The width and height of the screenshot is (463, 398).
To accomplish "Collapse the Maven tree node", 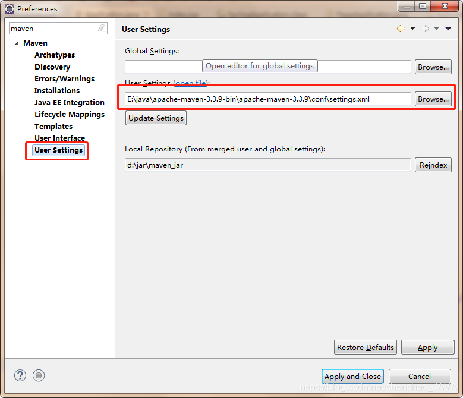I will point(17,43).
